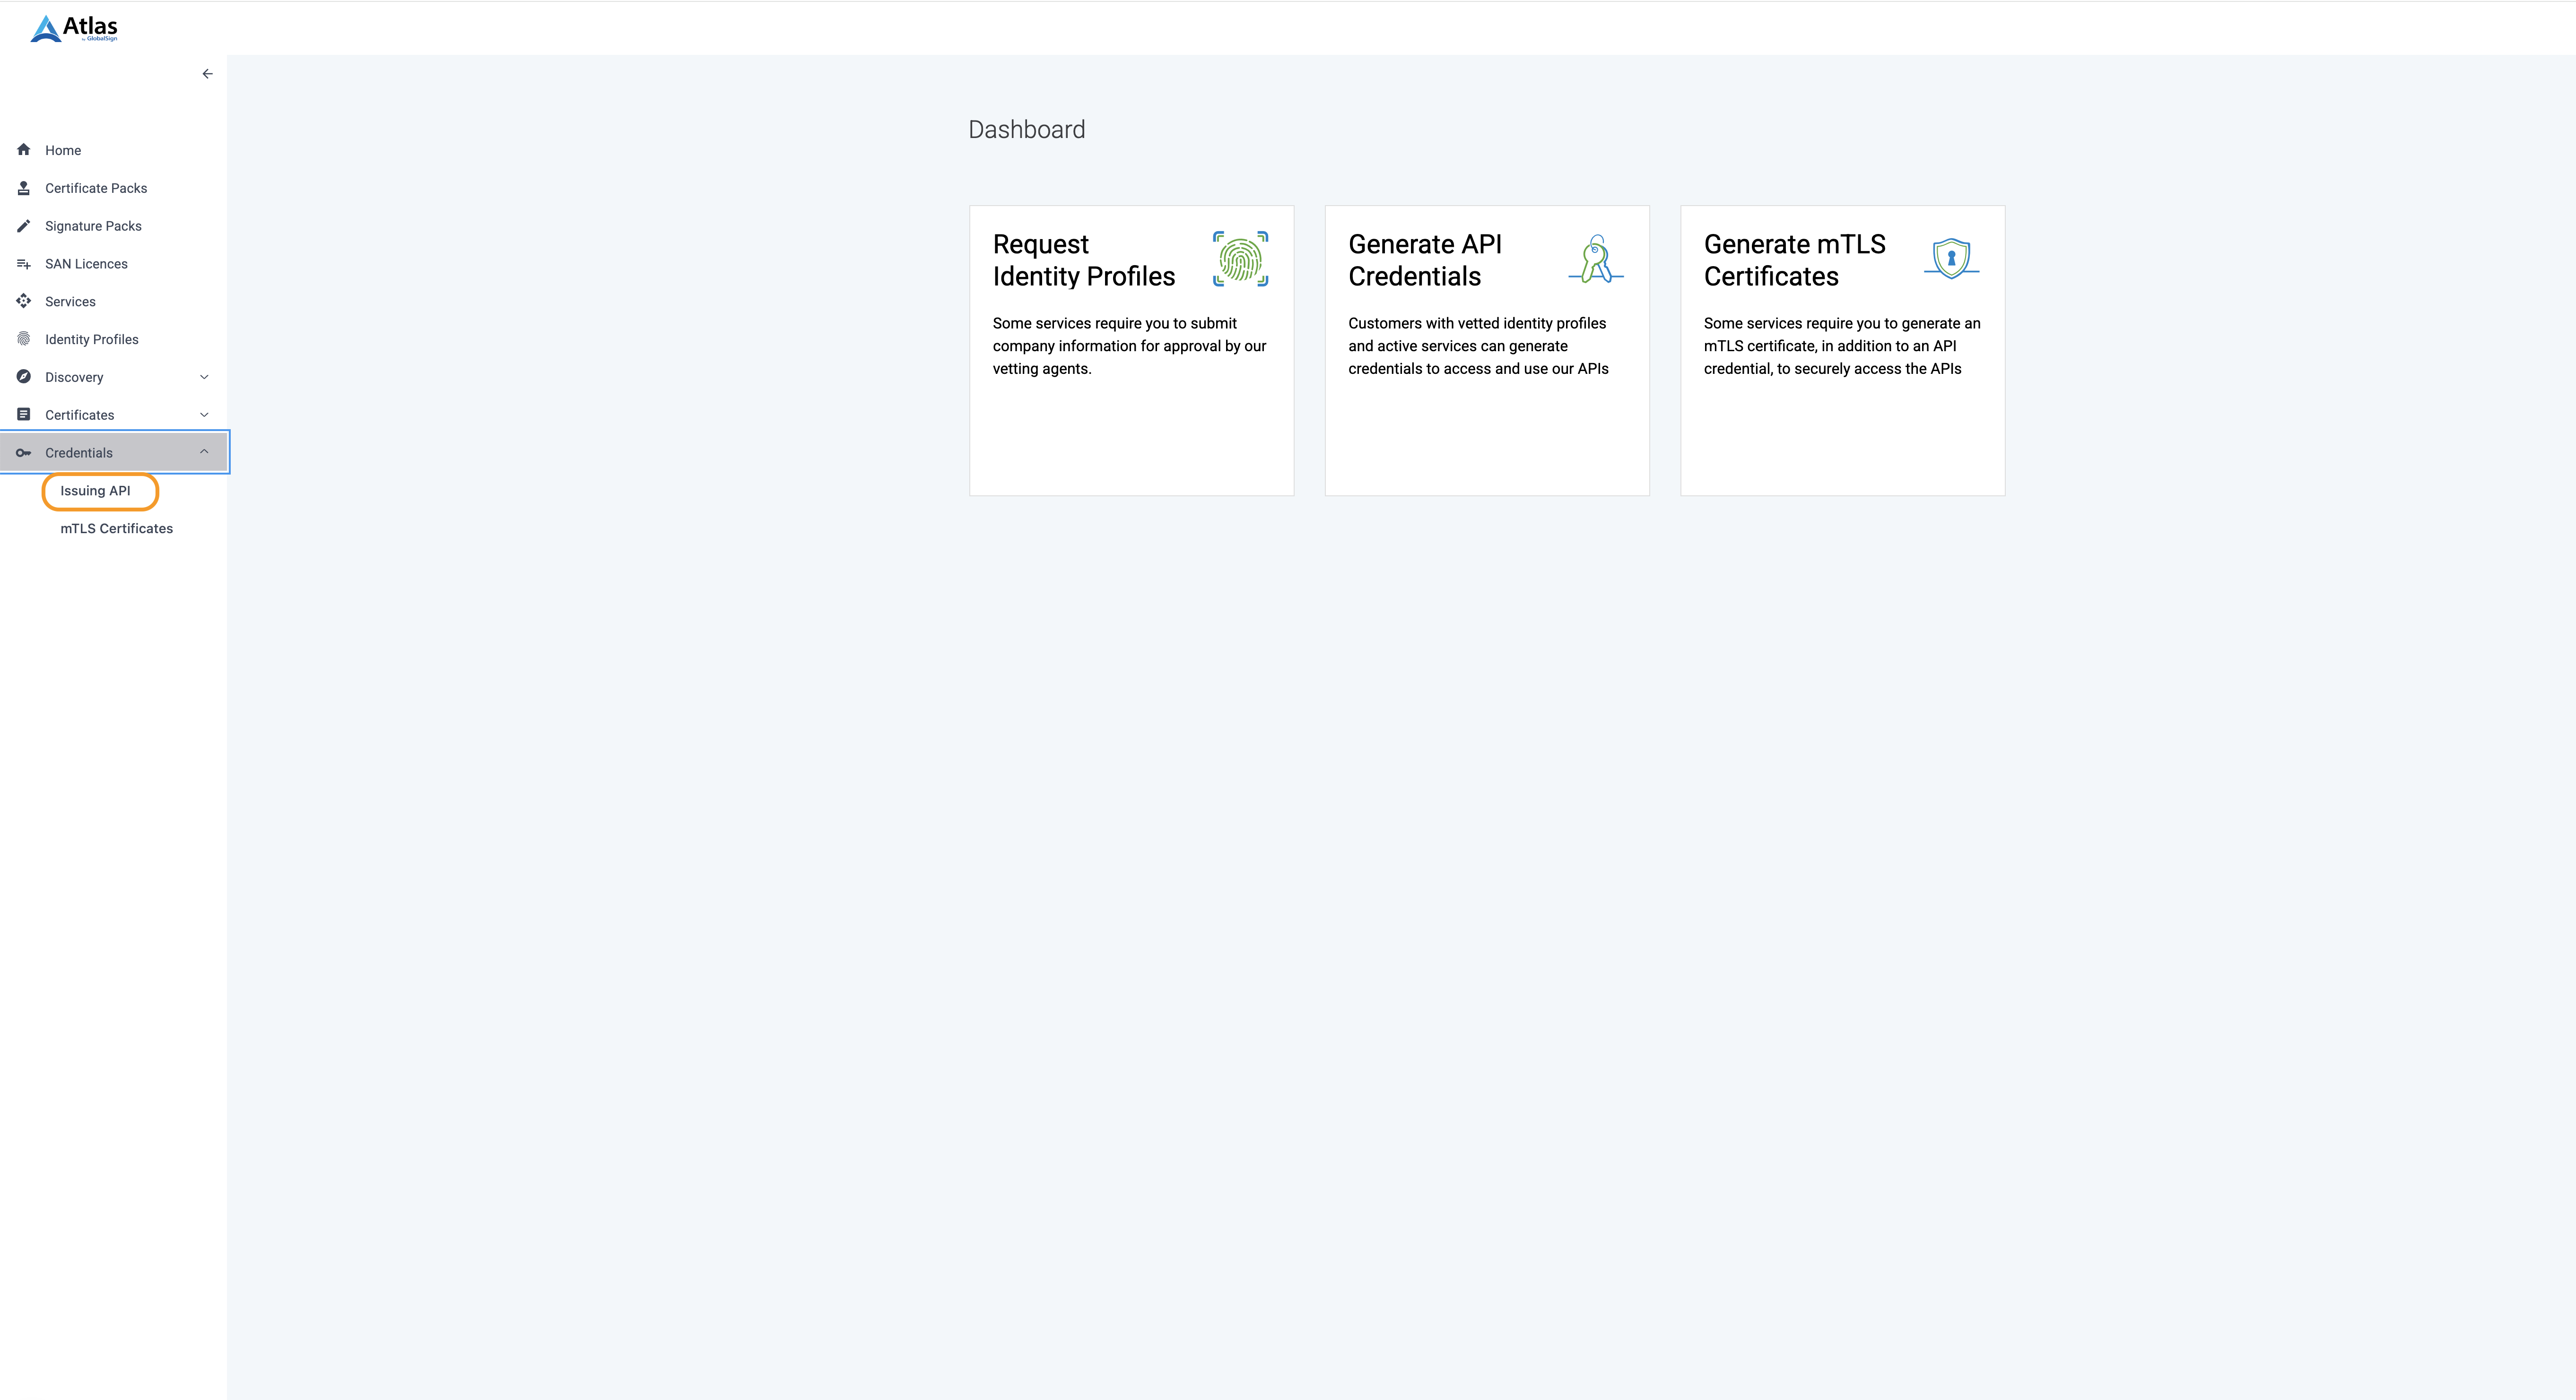Click the Atlas logo

point(74,28)
